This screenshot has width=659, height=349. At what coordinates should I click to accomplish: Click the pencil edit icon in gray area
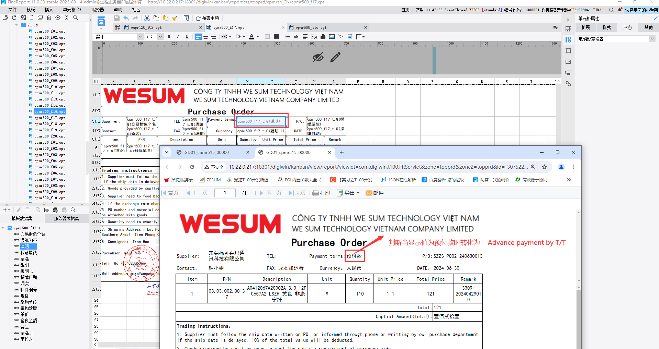(335, 57)
